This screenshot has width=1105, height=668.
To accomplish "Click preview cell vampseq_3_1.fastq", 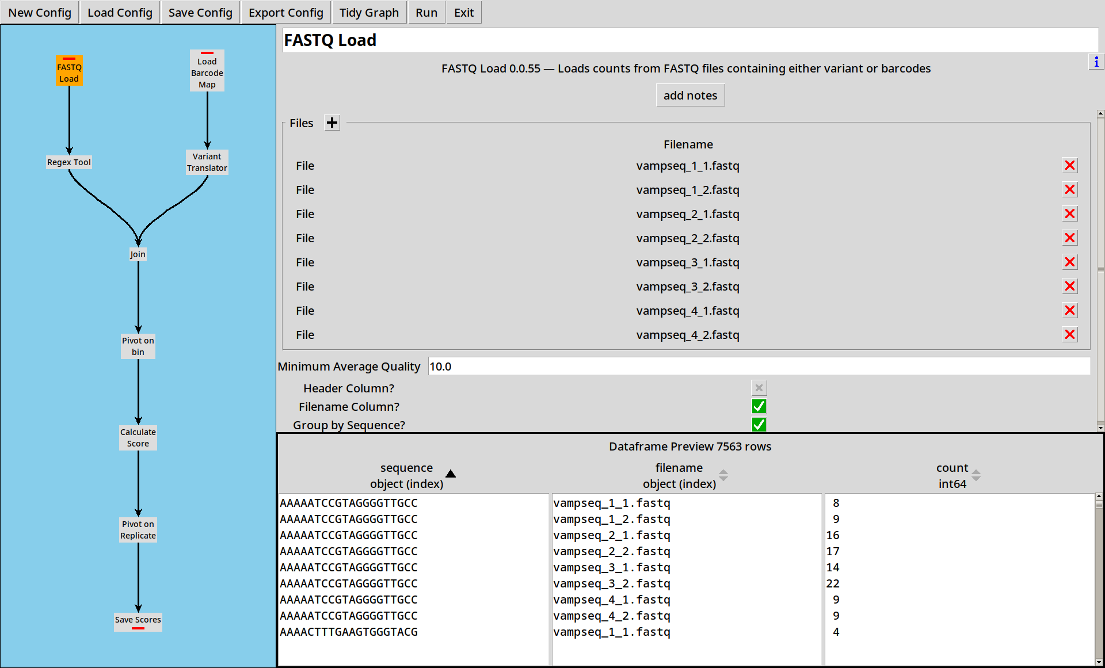I will tap(612, 567).
